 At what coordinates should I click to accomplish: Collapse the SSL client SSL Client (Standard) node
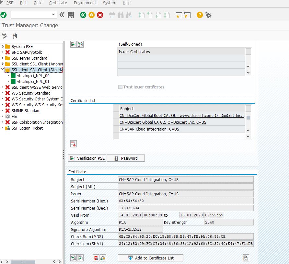coord(3,69)
